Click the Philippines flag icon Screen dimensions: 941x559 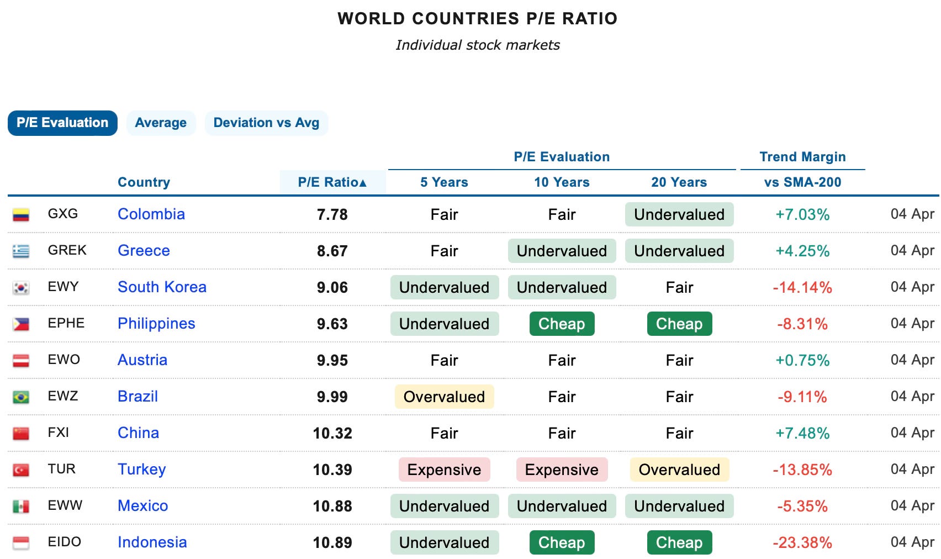point(21,324)
